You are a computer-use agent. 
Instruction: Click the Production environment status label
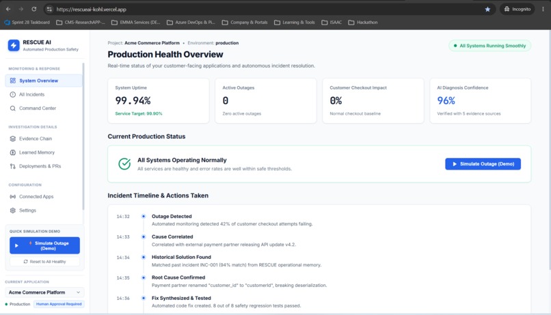coord(18,304)
